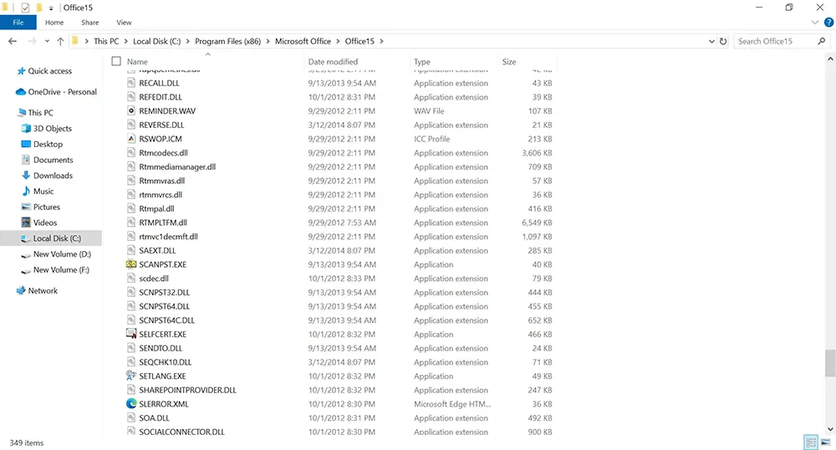836x450 pixels.
Task: Switch to large icons view layout
Action: pos(826,442)
